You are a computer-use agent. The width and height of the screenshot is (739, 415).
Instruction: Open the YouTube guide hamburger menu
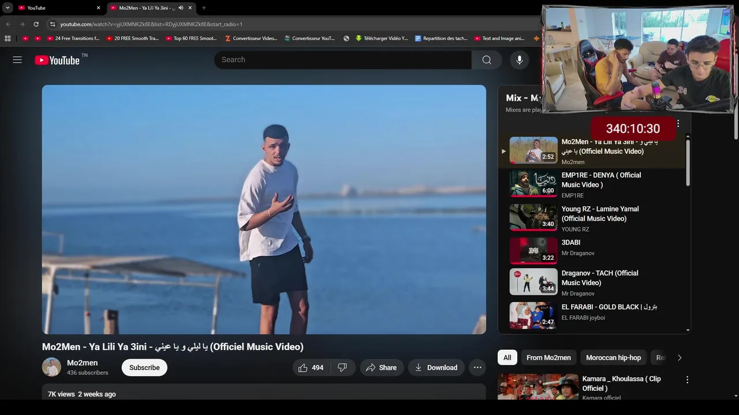click(17, 60)
